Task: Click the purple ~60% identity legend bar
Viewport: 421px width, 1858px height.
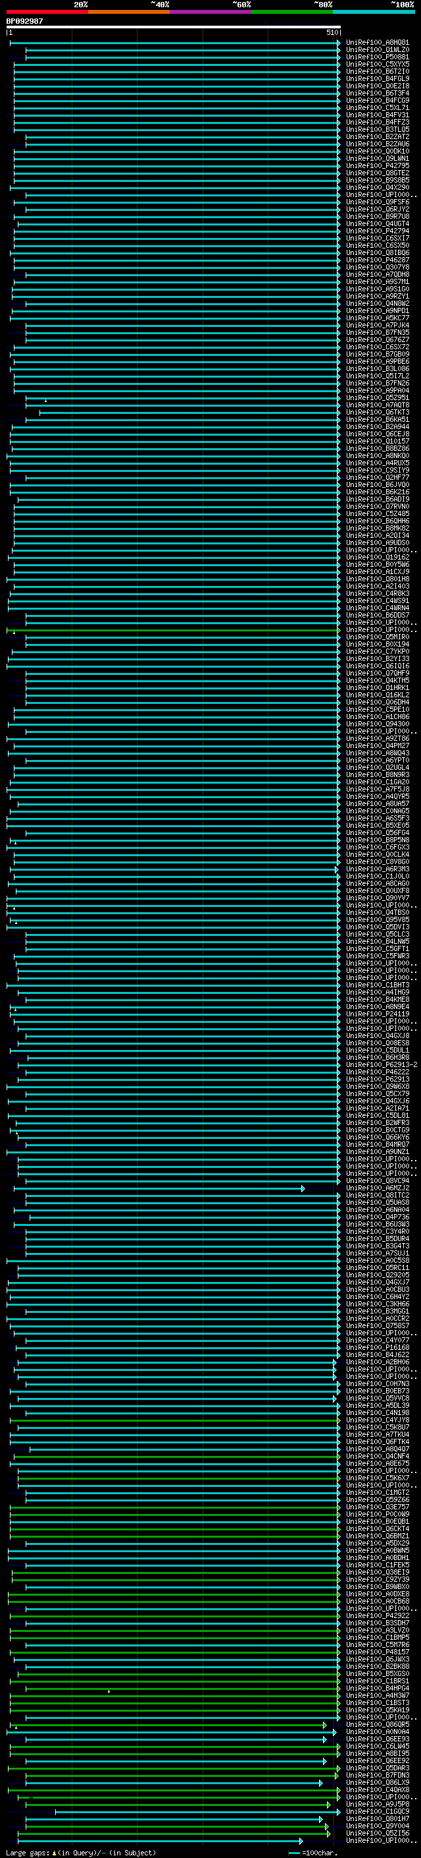Action: (x=211, y=12)
